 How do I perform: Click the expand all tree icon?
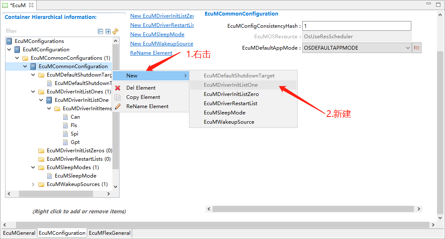(x=108, y=31)
